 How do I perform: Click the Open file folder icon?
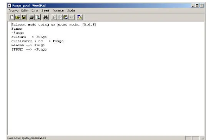[x=17, y=17]
